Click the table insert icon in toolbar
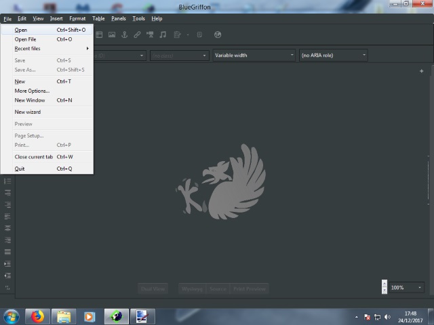 99,35
